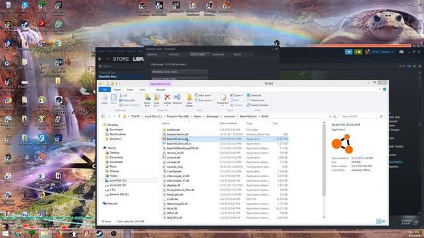Open LOCAL FILES tab in Steam properties
Image resolution: width=424 pixels, height=238 pixels.
pos(199,54)
